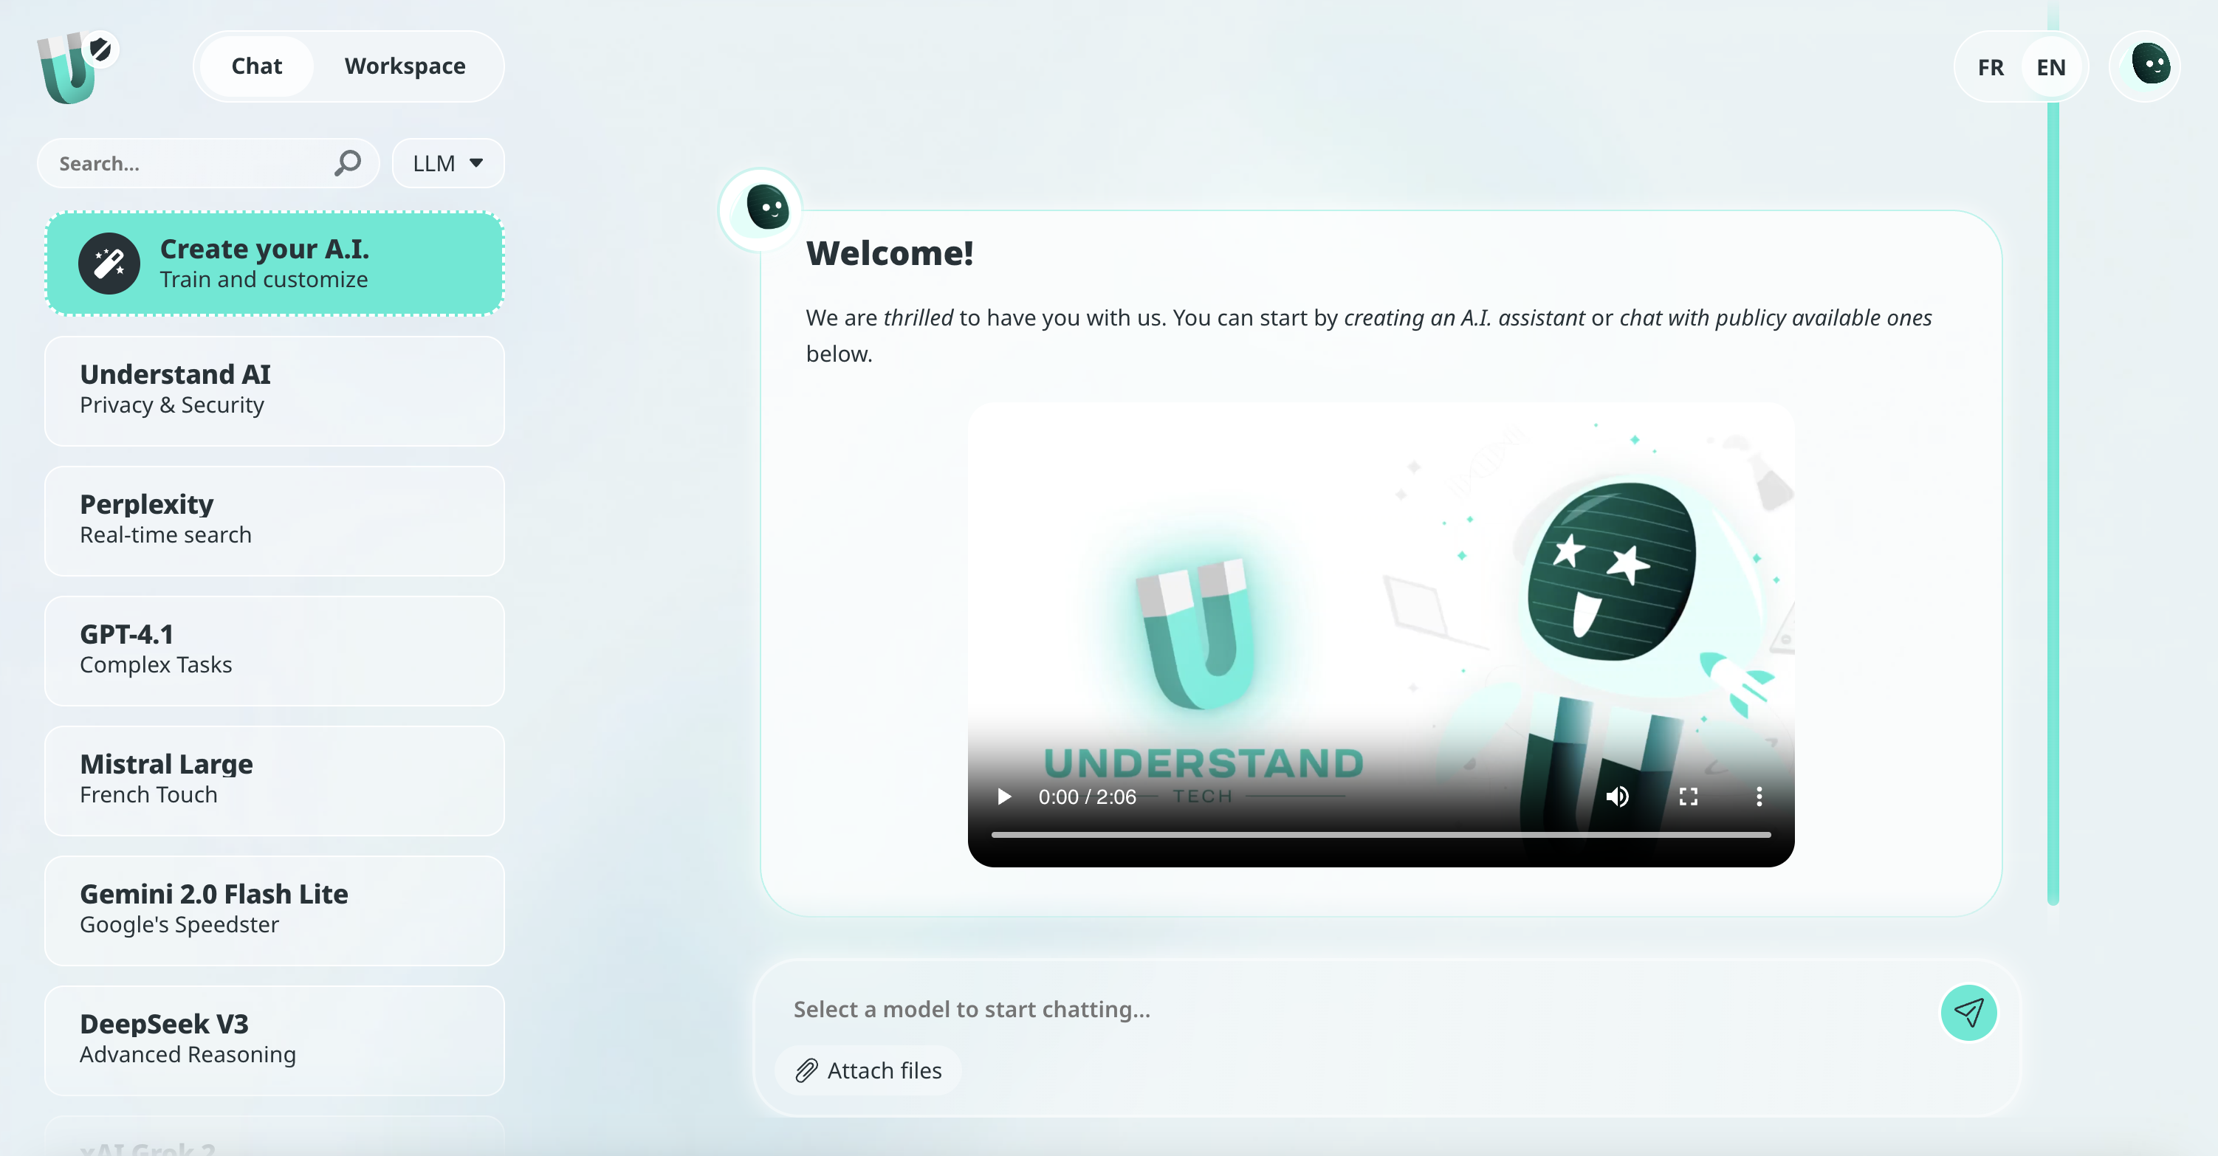Click the Search input field
This screenshot has height=1156, width=2218.
click(x=208, y=162)
